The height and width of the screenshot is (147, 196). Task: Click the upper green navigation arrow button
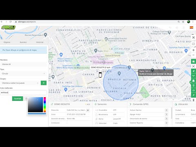[x=194, y=71]
